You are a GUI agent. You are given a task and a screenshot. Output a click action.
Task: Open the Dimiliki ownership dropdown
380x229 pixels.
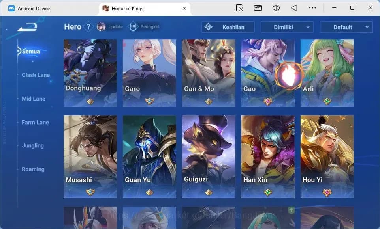click(x=287, y=27)
